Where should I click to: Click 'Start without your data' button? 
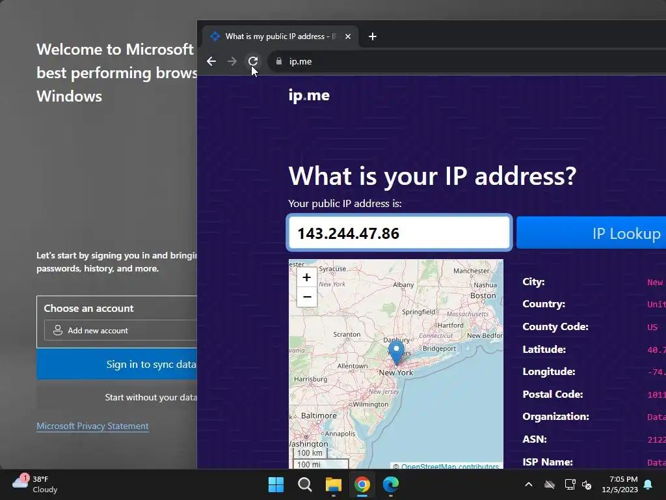tap(117, 397)
